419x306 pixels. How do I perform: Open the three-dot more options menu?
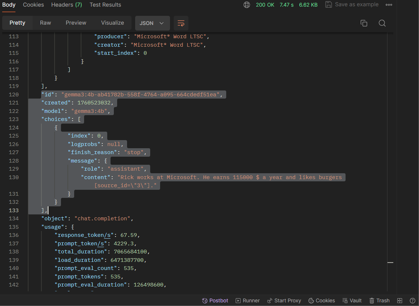point(389,5)
